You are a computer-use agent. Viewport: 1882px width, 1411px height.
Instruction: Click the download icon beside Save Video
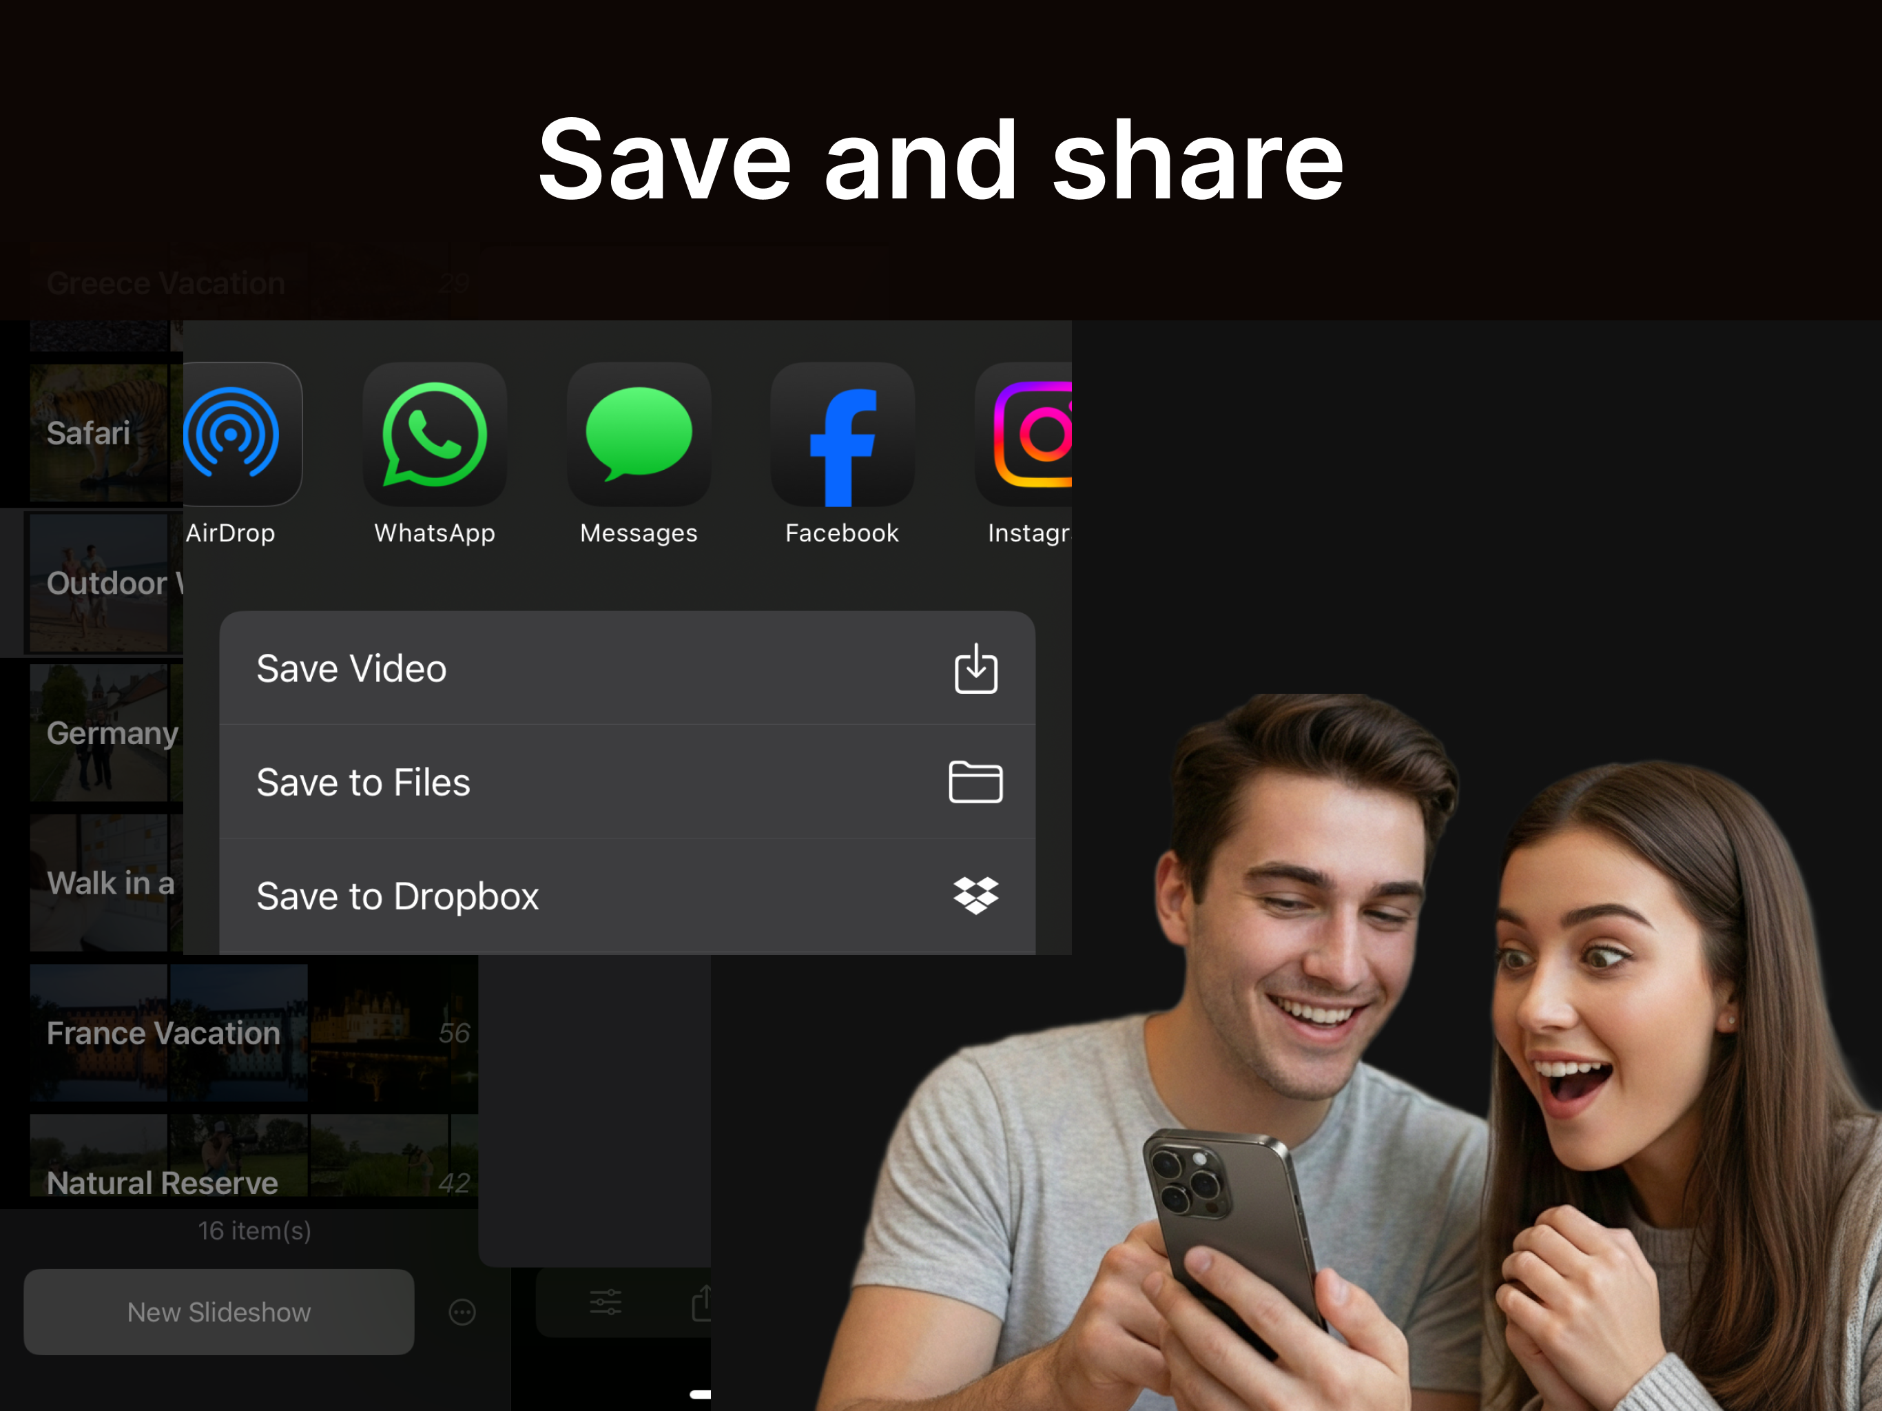[975, 669]
